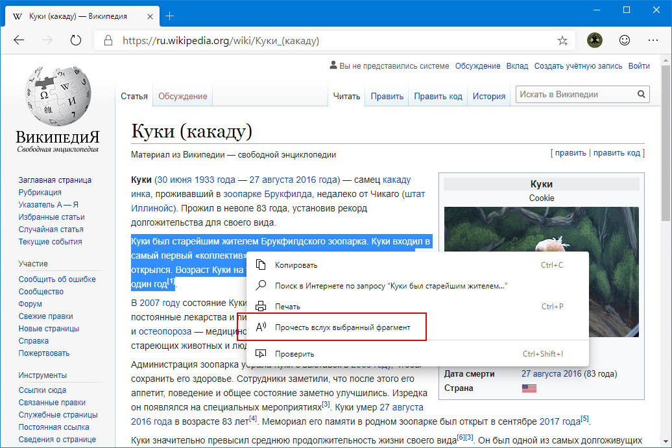
Task: Switch to the Статья tab
Action: (134, 97)
